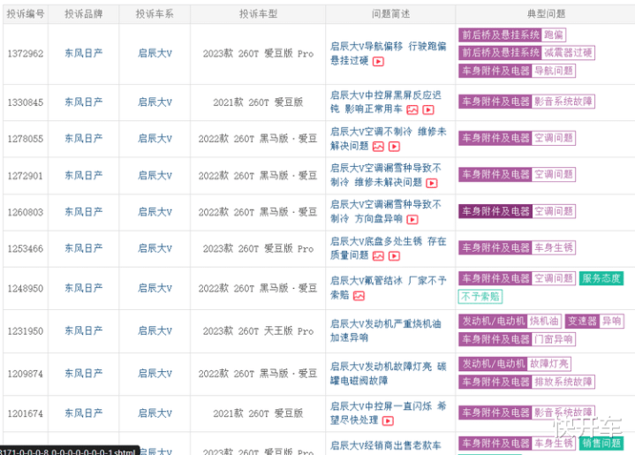
Task: Open video icon in complaint 1253466 row
Action: (x=395, y=256)
